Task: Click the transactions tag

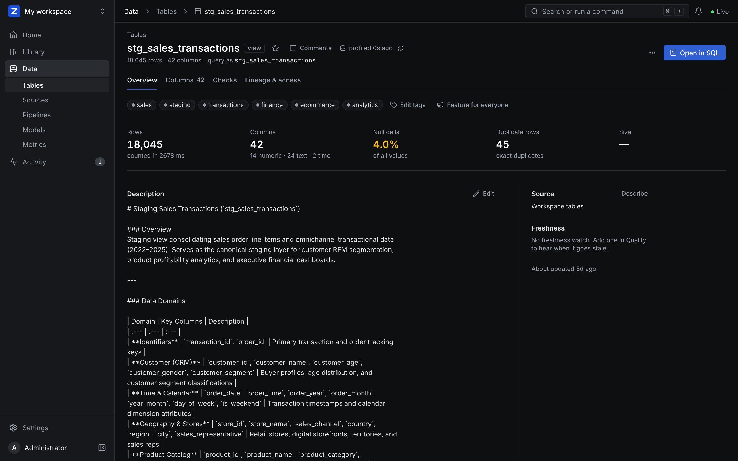Action: [x=223, y=105]
